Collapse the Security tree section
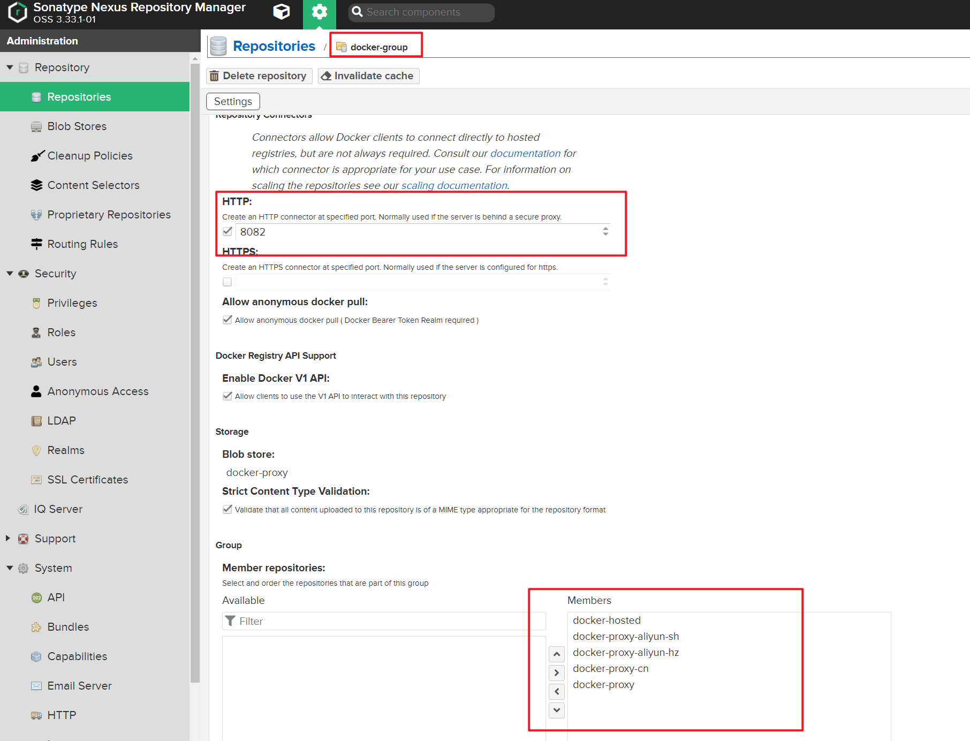Image resolution: width=970 pixels, height=741 pixels. (10, 274)
